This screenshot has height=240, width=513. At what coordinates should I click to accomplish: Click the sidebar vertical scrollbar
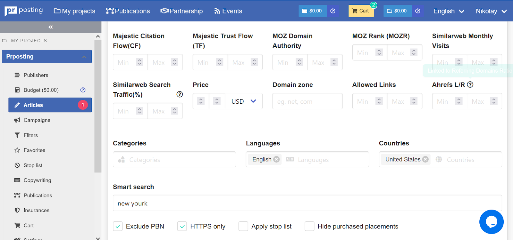(x=98, y=106)
